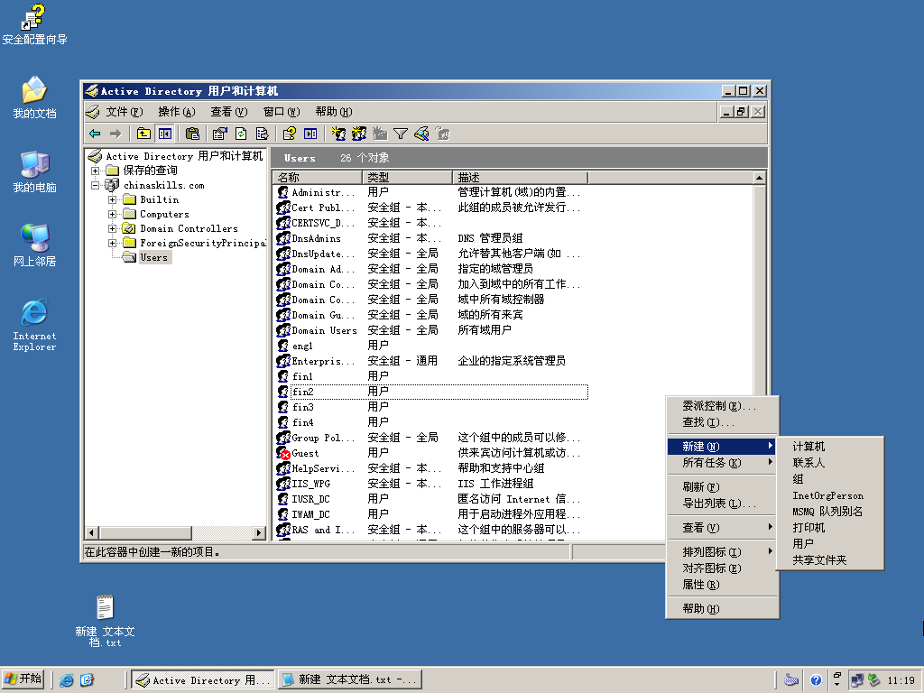Toggle the show/hide console tree icon
The image size is (924, 693).
click(x=165, y=134)
